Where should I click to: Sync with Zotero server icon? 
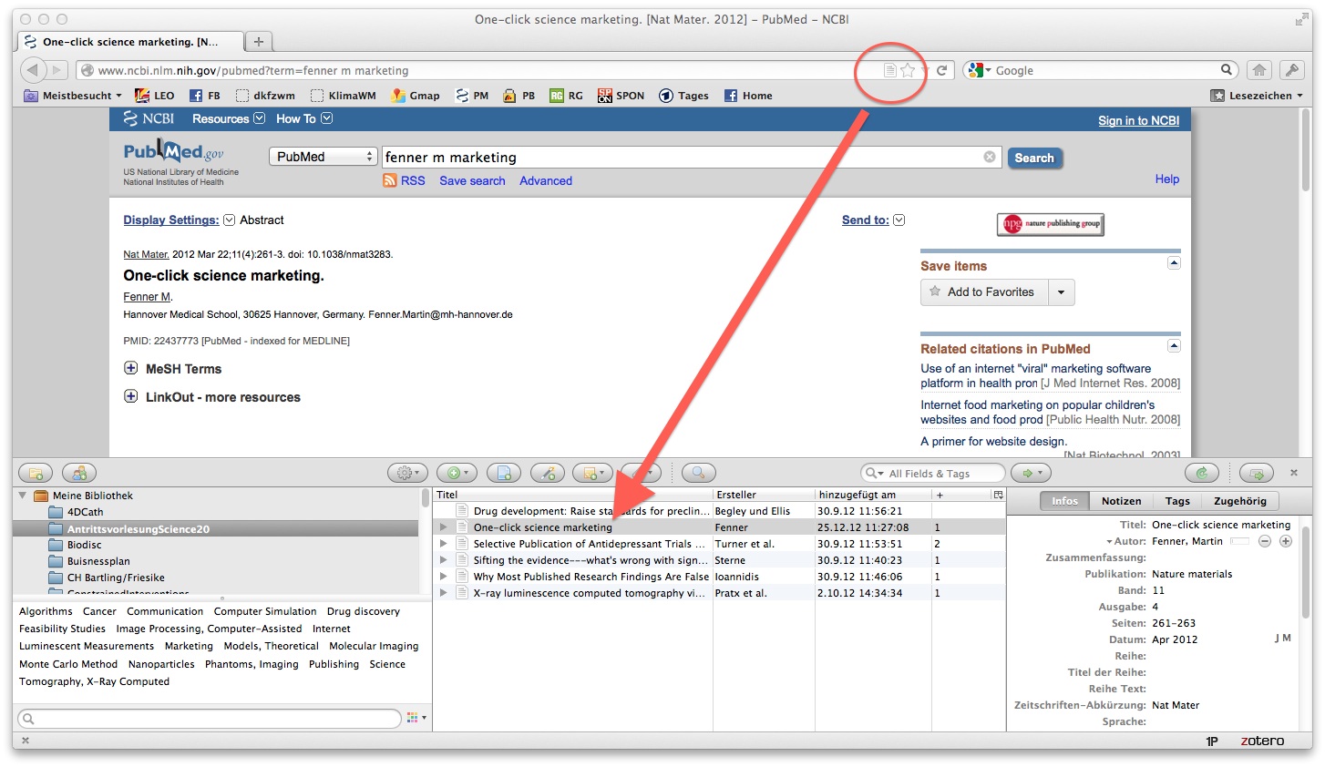[1202, 473]
